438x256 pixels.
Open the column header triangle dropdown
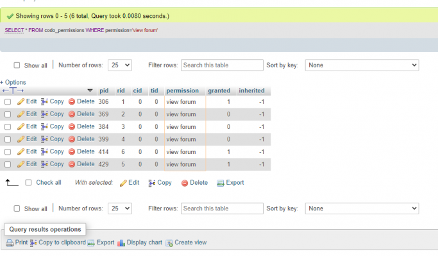[90, 90]
